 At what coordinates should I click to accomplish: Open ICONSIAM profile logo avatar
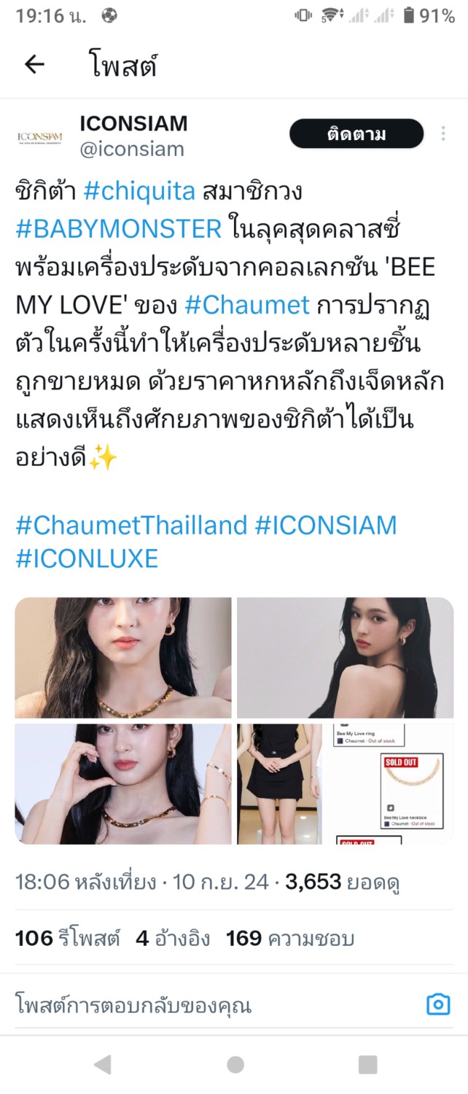click(40, 136)
